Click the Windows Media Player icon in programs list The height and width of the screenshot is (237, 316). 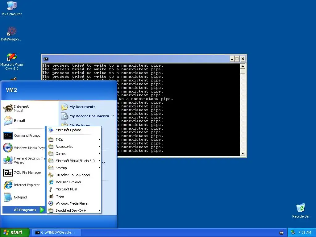pyautogui.click(x=51, y=203)
